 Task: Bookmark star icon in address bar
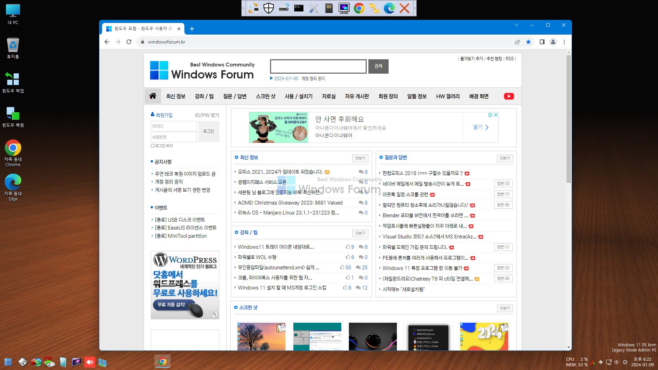click(x=528, y=42)
